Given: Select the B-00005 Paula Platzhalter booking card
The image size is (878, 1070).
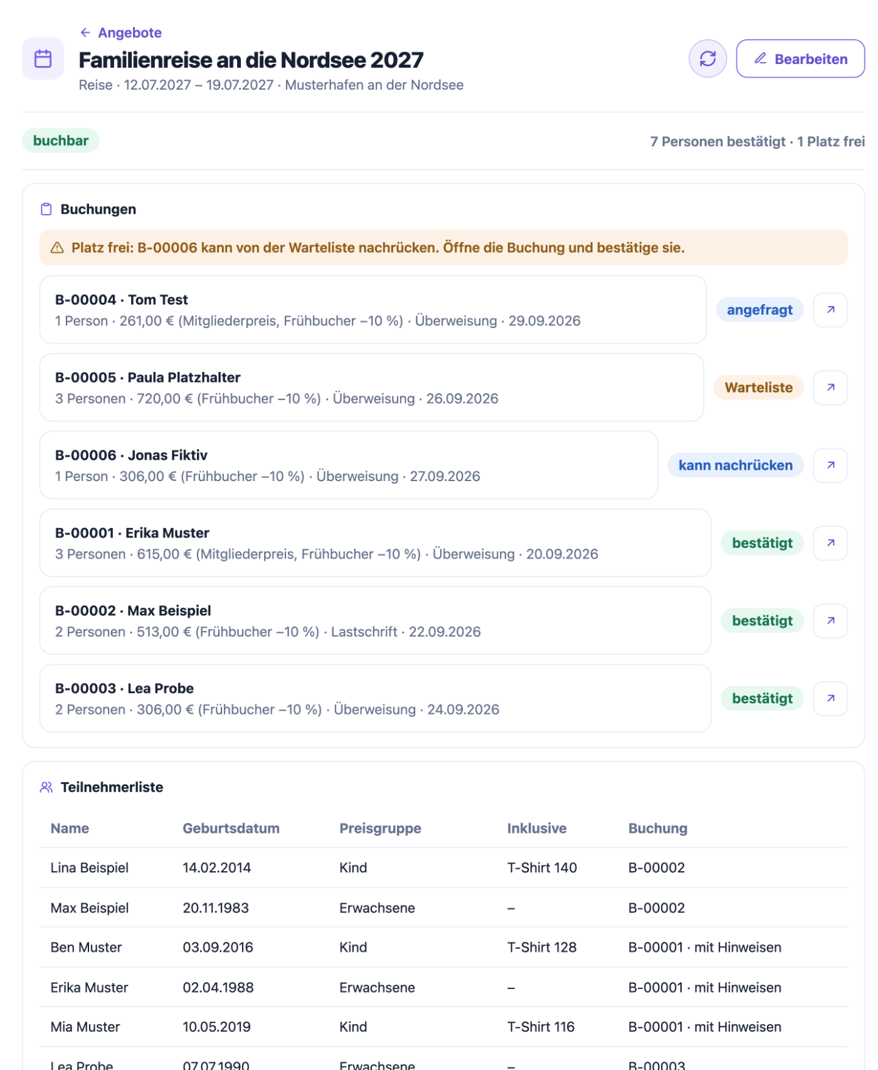Looking at the screenshot, I should click(372, 388).
